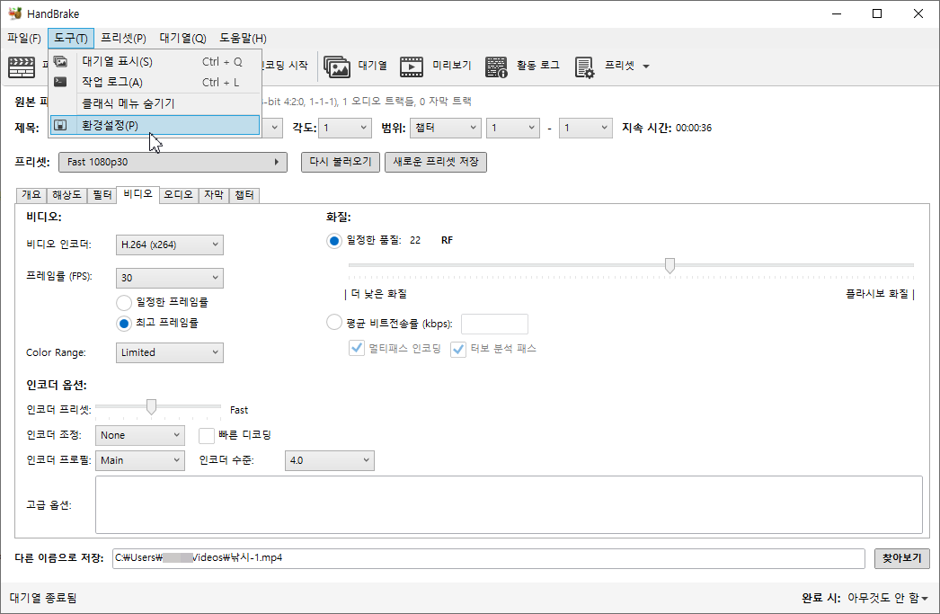Open the 범위 챕터 dropdown
This screenshot has height=614, width=940.
(446, 128)
